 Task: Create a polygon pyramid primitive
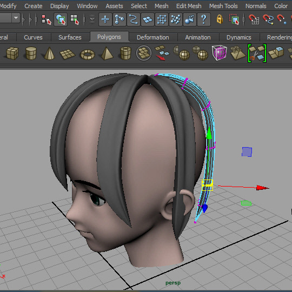click(x=107, y=53)
